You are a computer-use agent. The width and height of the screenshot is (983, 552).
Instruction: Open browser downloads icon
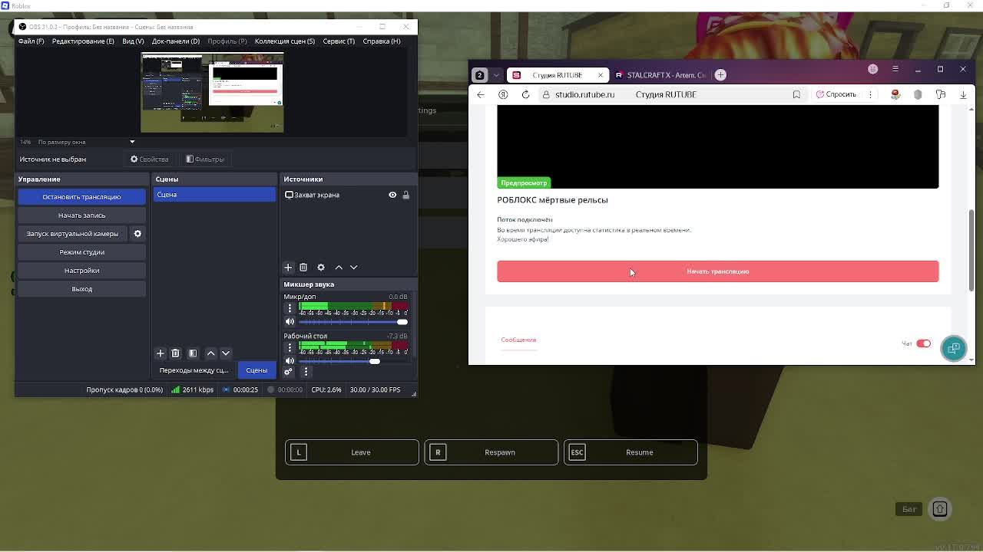click(963, 94)
